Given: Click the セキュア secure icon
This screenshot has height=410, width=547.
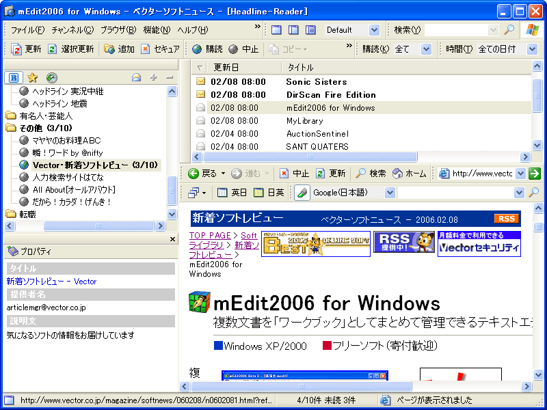Looking at the screenshot, I should click(145, 49).
